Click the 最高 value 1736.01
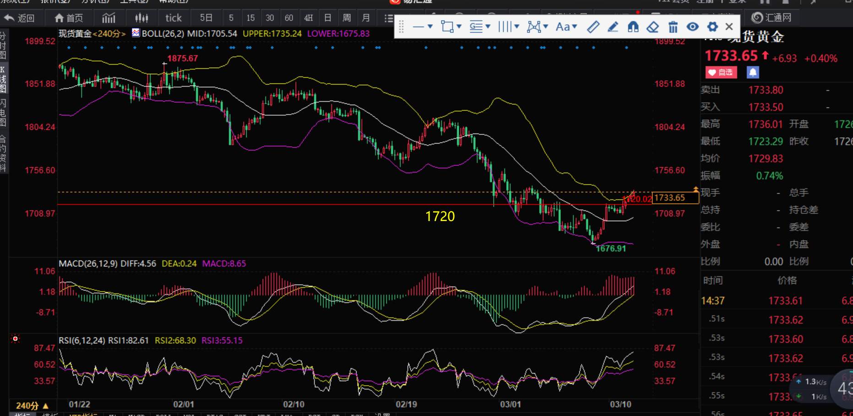Viewport: 853px width, 416px height. click(x=766, y=124)
